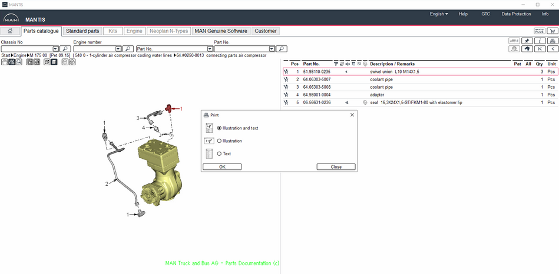
Task: Open the MAN Genuine Software tab
Action: [x=221, y=31]
